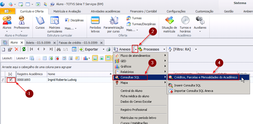The height and width of the screenshot is (124, 253).
Task: Expand the Anexos dropdown arrow
Action: coord(135,49)
